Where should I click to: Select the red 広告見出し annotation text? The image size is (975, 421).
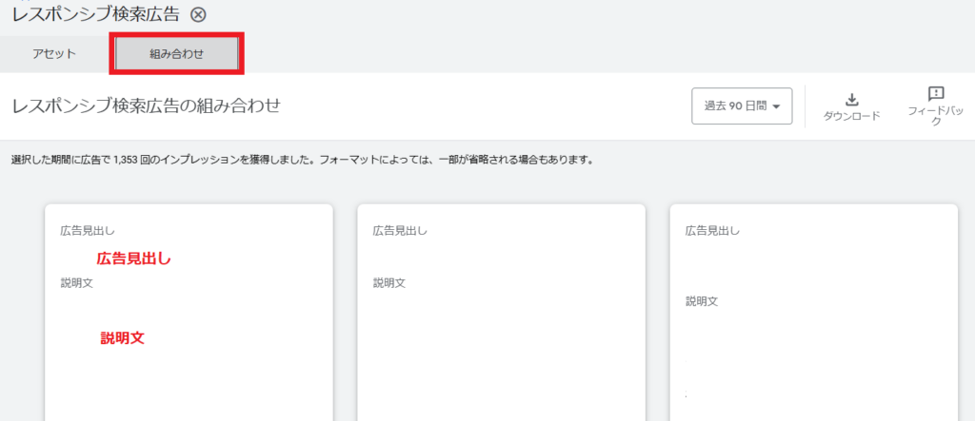133,258
